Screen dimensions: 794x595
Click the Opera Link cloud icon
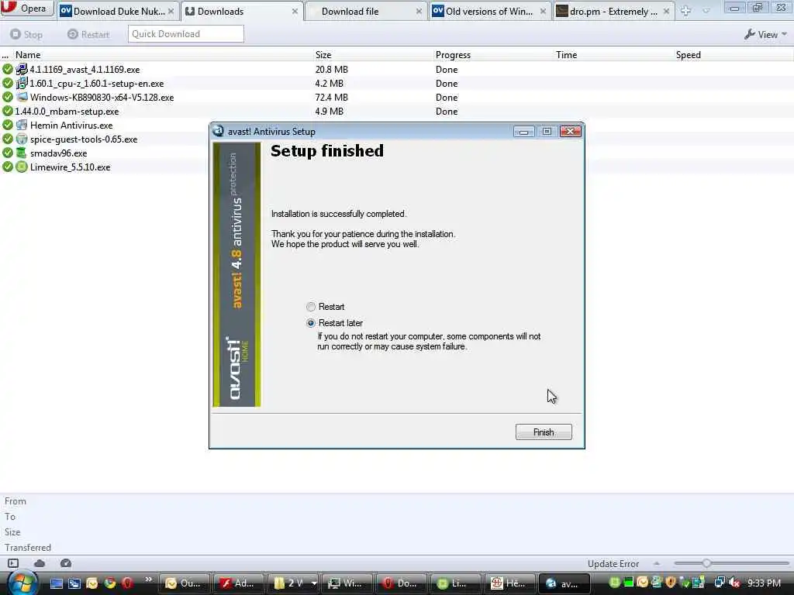tap(40, 563)
